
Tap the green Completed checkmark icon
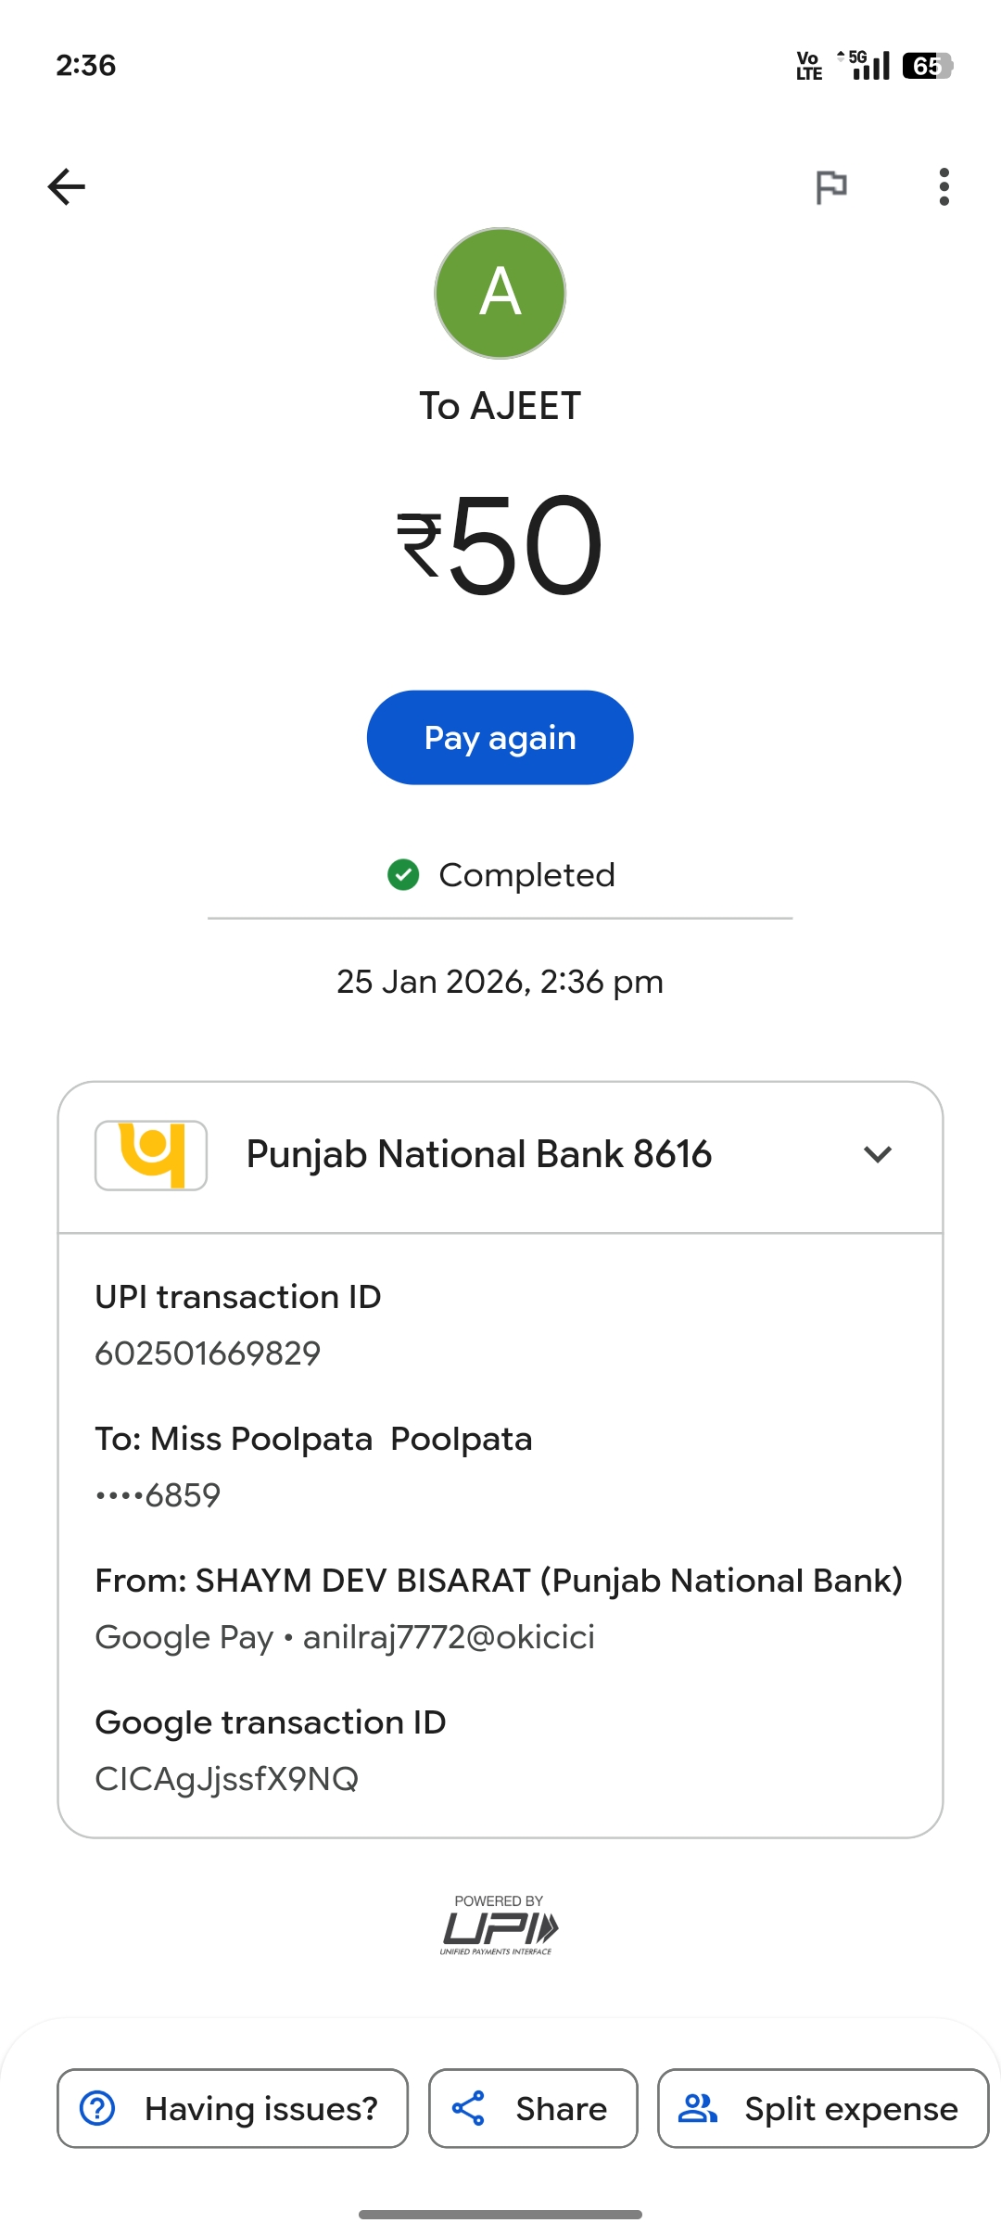(403, 874)
